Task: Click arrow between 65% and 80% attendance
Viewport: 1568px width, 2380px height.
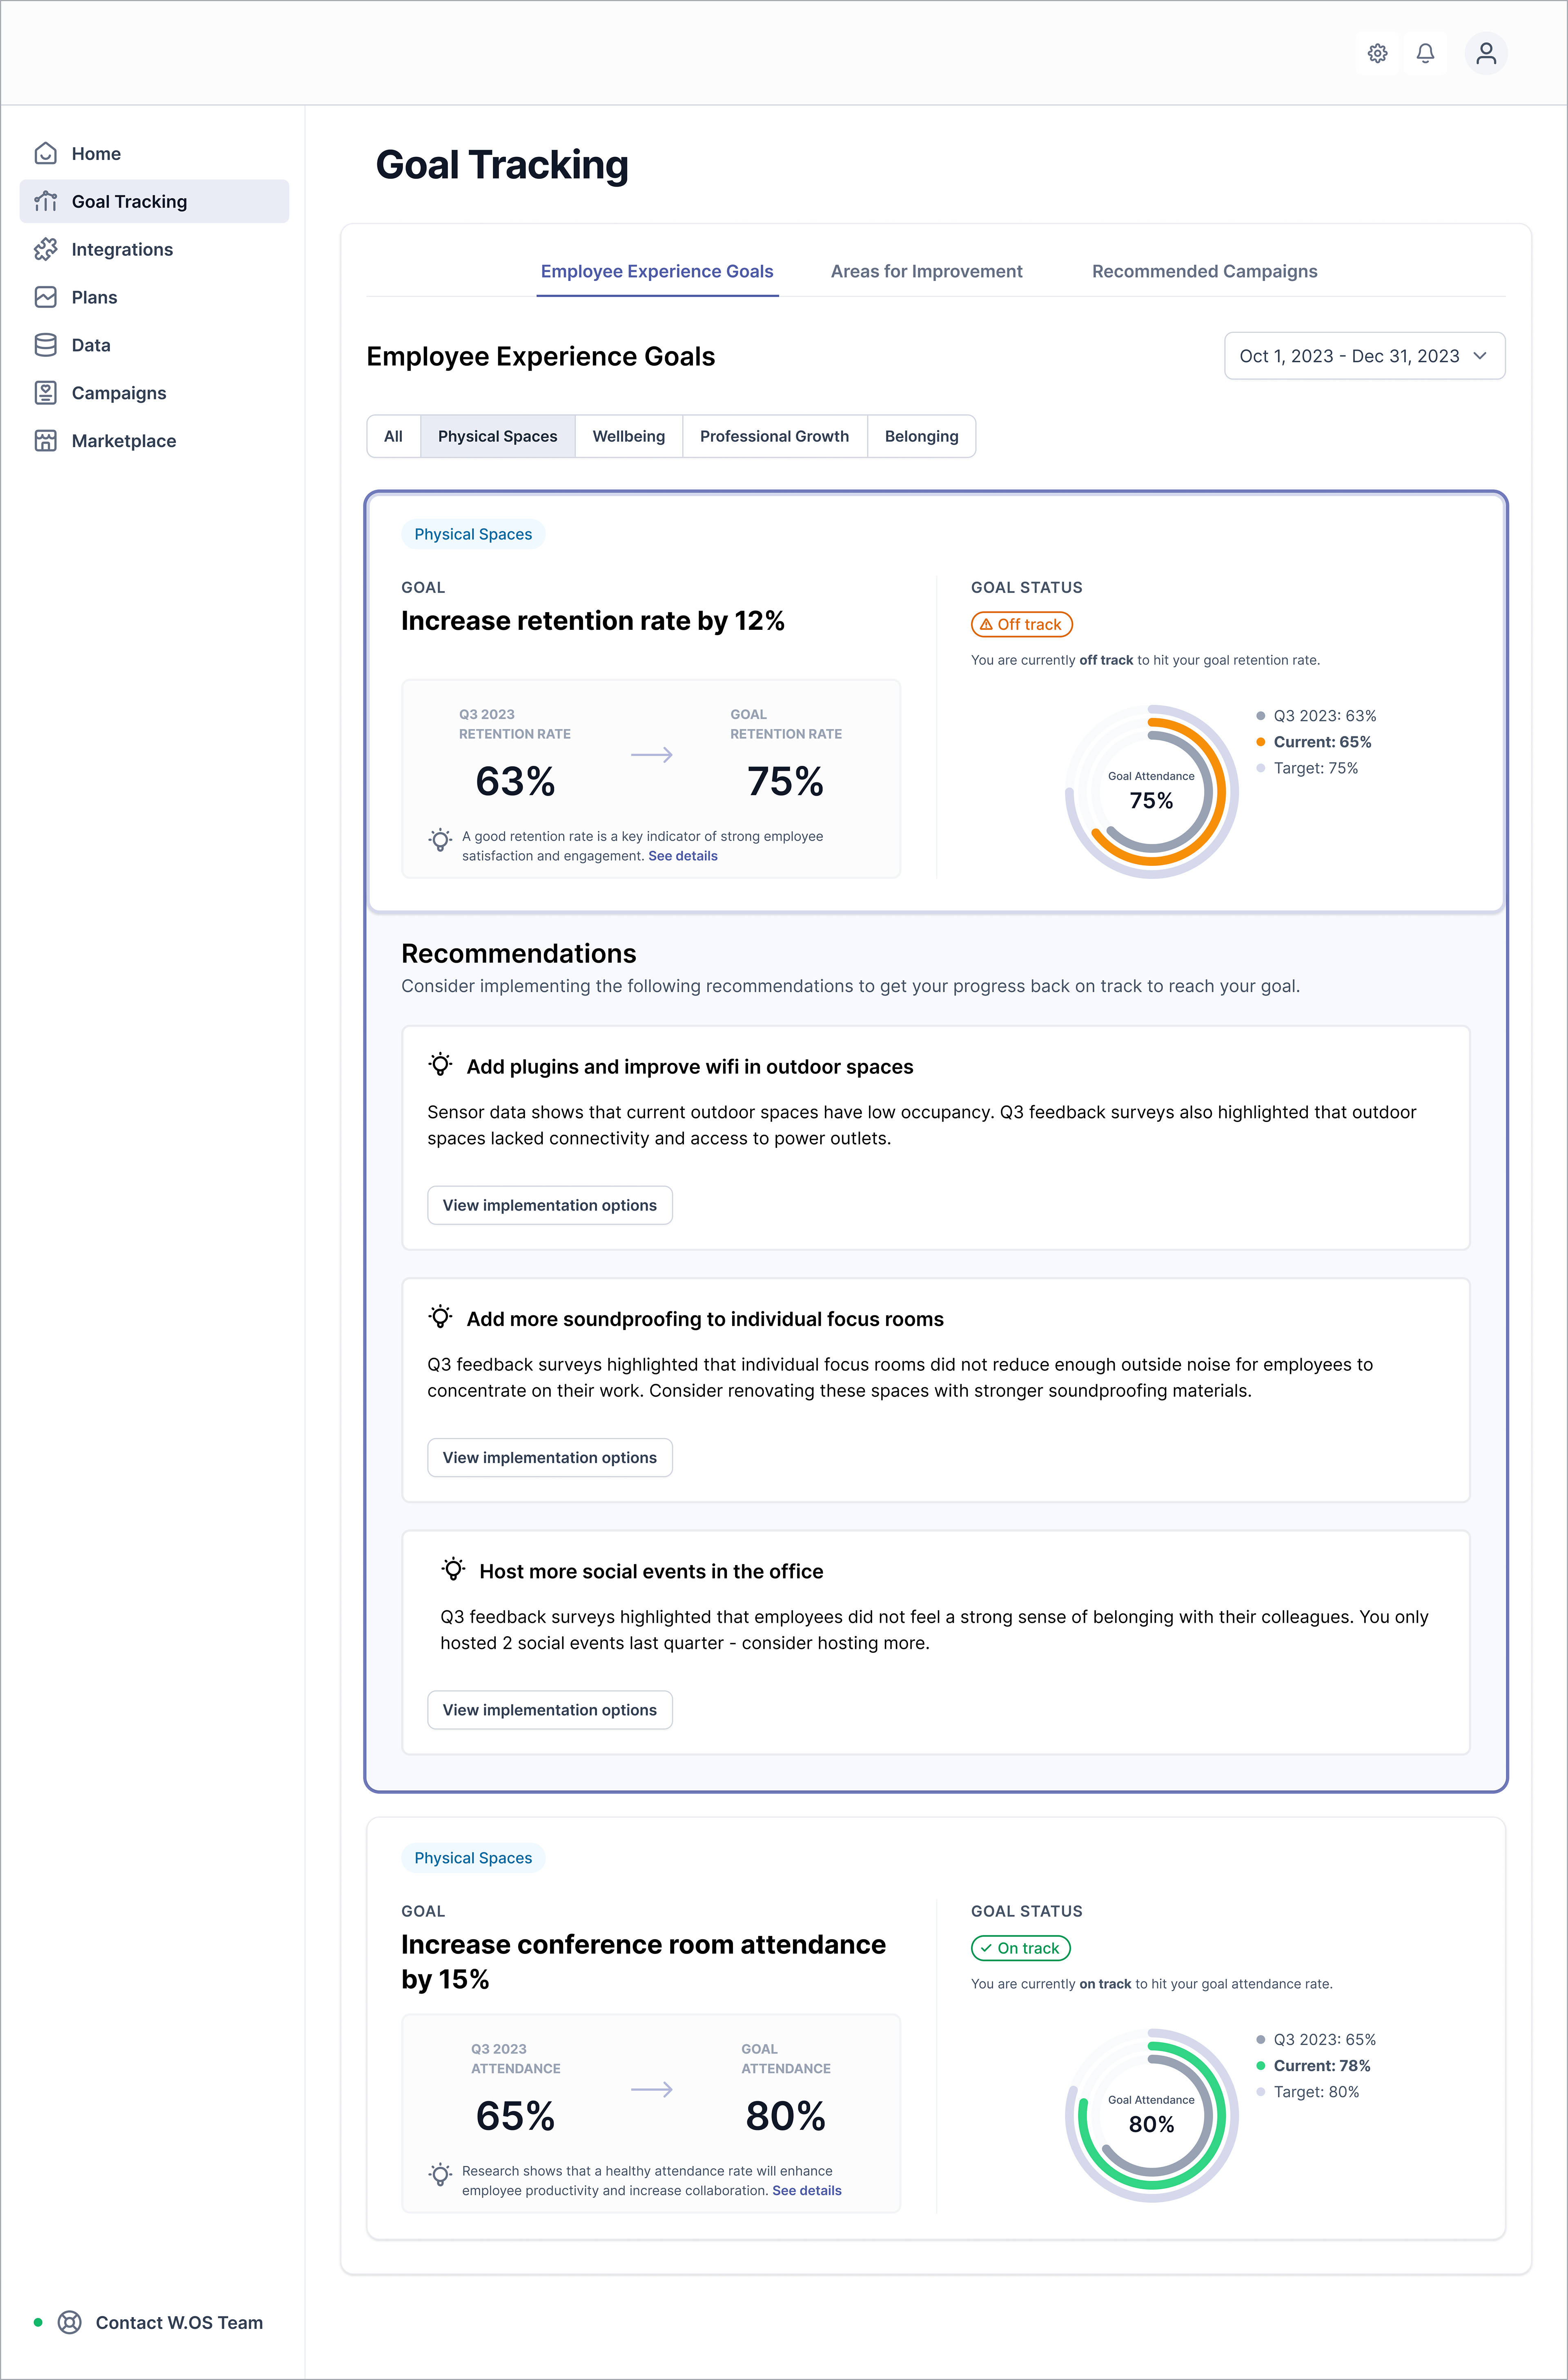Action: pyautogui.click(x=652, y=2089)
